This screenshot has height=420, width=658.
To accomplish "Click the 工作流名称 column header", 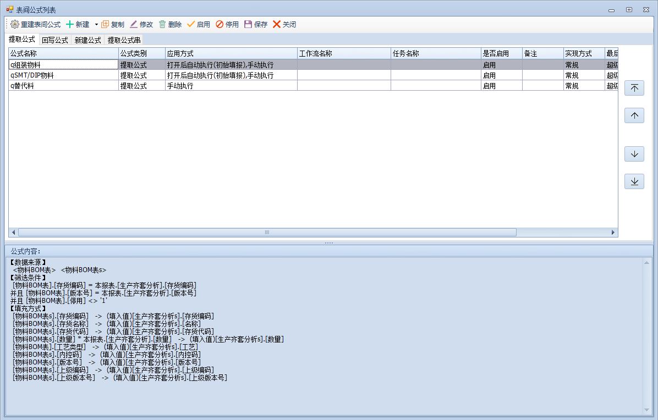I will click(344, 54).
